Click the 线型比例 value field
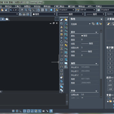 click(x=90, y=47)
